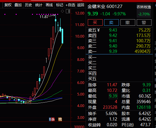The image size is (156, 128).
Task: Toggle the split panel layout icon
Action: 68,11
